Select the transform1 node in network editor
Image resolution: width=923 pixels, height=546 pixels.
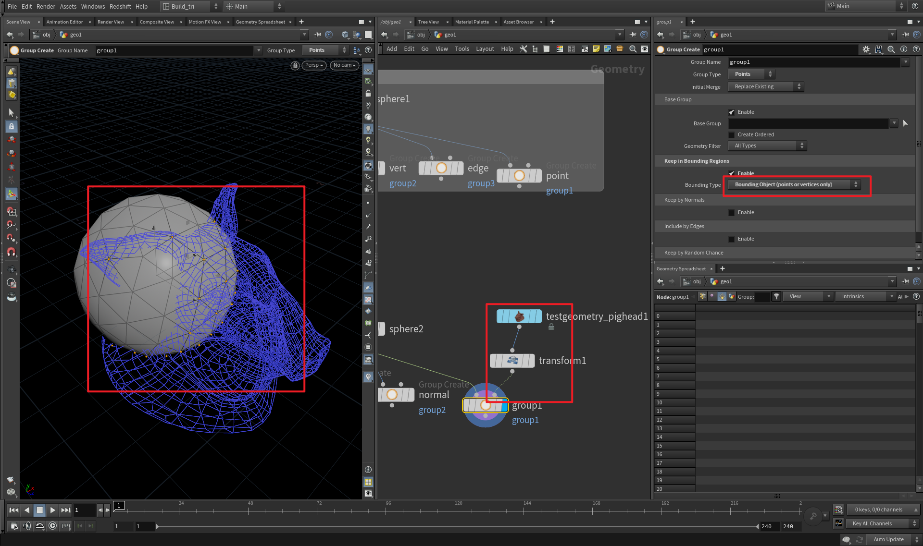512,361
